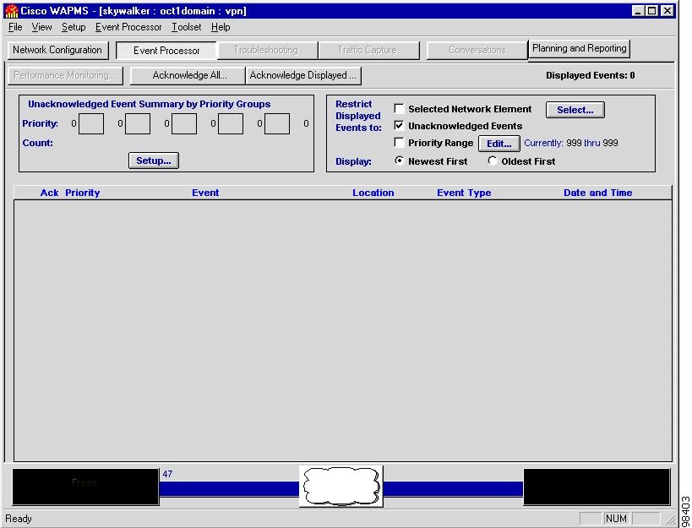Click the Displayed Events: 0 label
Viewport: 692px width, 528px height.
click(590, 75)
